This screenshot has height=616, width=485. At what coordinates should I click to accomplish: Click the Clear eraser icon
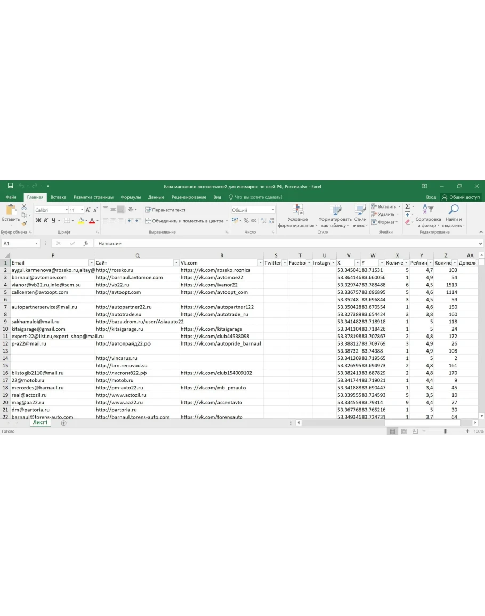click(x=408, y=222)
